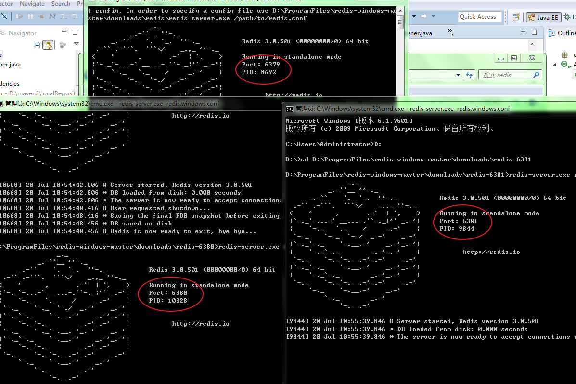The height and width of the screenshot is (384, 576).
Task: Switch to the Debug perspective bug icon
Action: [x=567, y=17]
